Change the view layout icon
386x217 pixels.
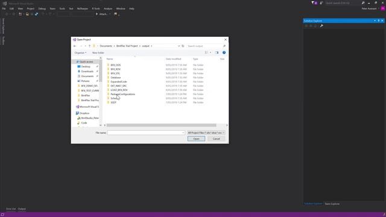[206, 52]
